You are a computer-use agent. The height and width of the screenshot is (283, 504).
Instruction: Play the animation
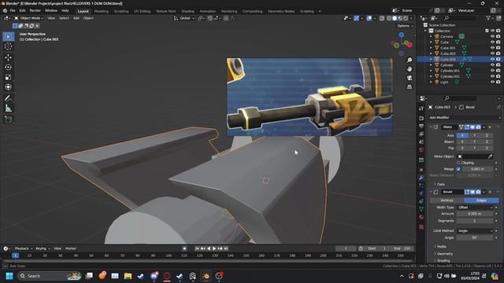pos(214,248)
